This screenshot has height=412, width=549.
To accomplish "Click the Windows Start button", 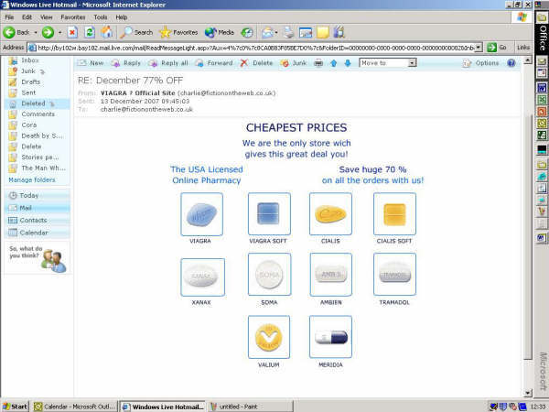I will tap(15, 407).
